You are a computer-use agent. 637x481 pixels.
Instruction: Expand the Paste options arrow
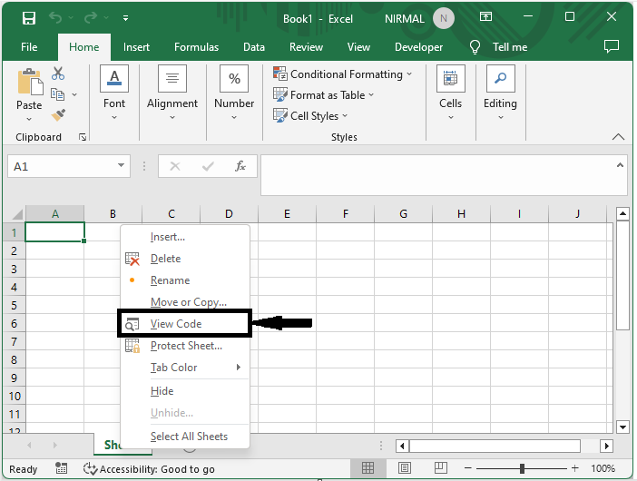[29, 119]
